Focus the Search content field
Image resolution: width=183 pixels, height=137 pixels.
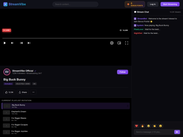tap(75, 4)
